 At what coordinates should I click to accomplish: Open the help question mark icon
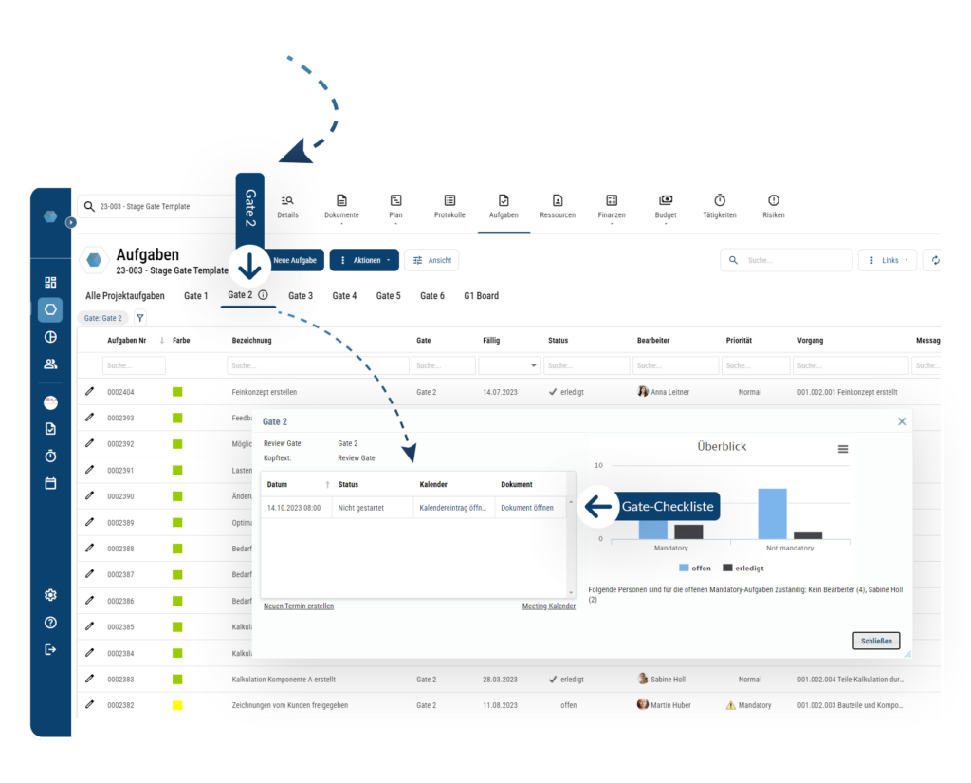coord(51,623)
